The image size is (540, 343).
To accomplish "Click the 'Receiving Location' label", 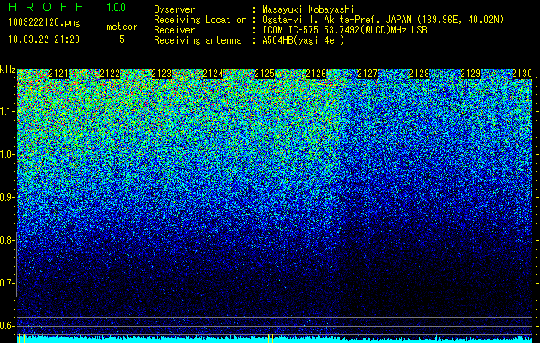I will point(200,20).
